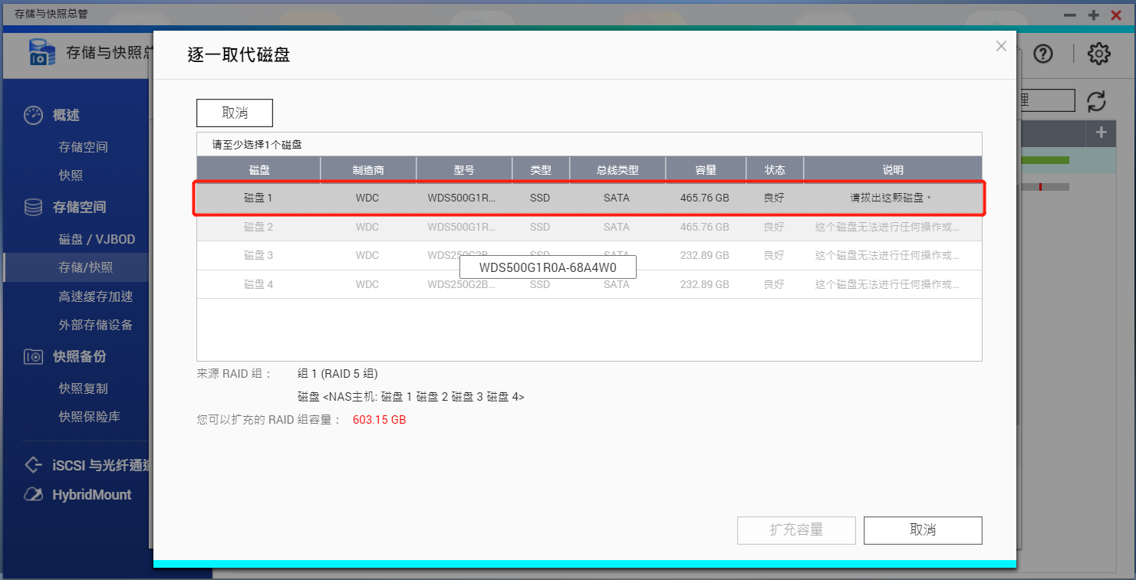Open 高速缓存加速 in sidebar

(x=96, y=297)
